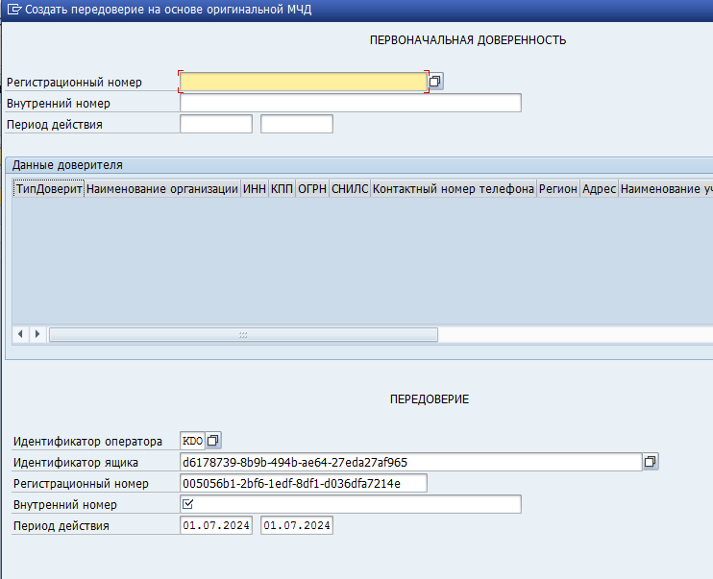Select the СНИЛС column header
713x579 pixels.
pos(350,189)
